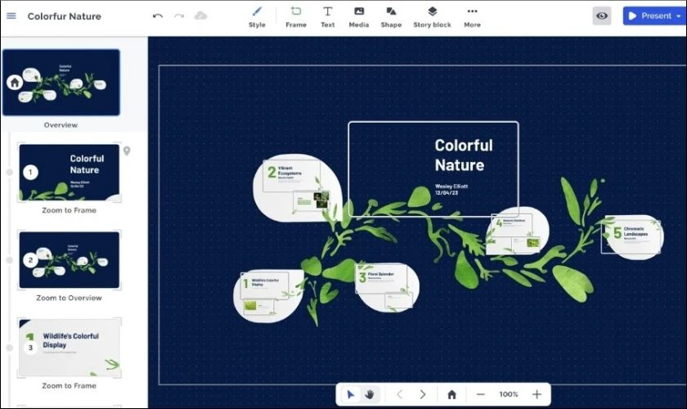The width and height of the screenshot is (687, 409).
Task: Choose the select arrow cursor tool
Action: pyautogui.click(x=351, y=394)
